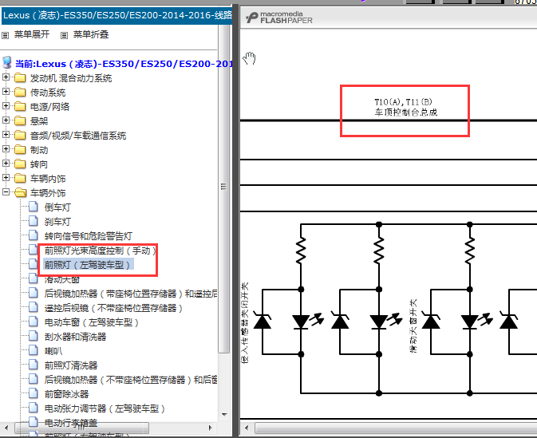Open the 刹车灯 document
537x438 pixels.
pos(57,222)
